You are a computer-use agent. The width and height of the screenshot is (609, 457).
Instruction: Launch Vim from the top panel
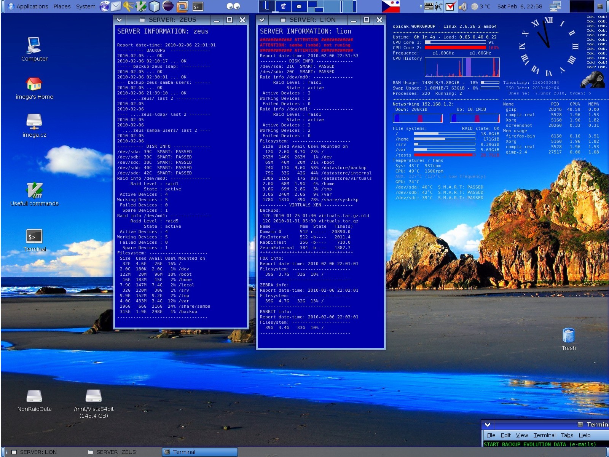141,6
